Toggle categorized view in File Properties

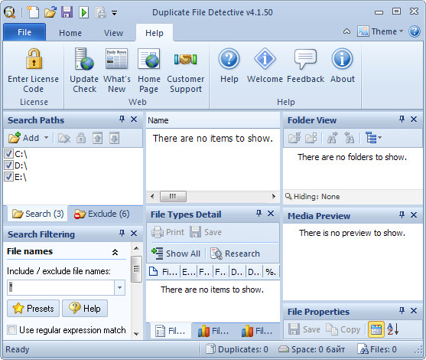(376, 329)
